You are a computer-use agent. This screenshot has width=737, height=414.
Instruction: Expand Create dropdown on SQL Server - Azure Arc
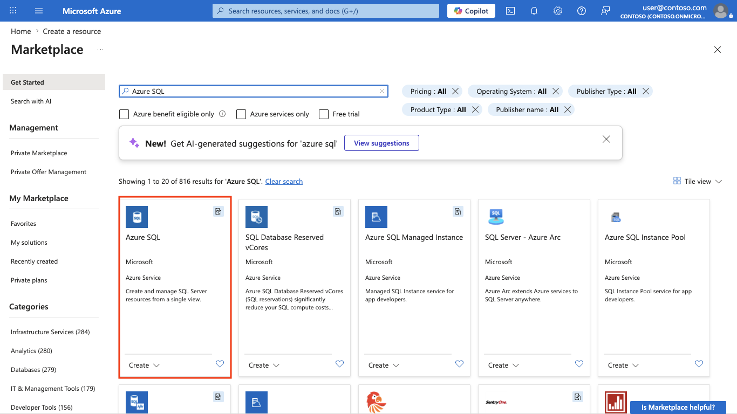[x=504, y=365]
